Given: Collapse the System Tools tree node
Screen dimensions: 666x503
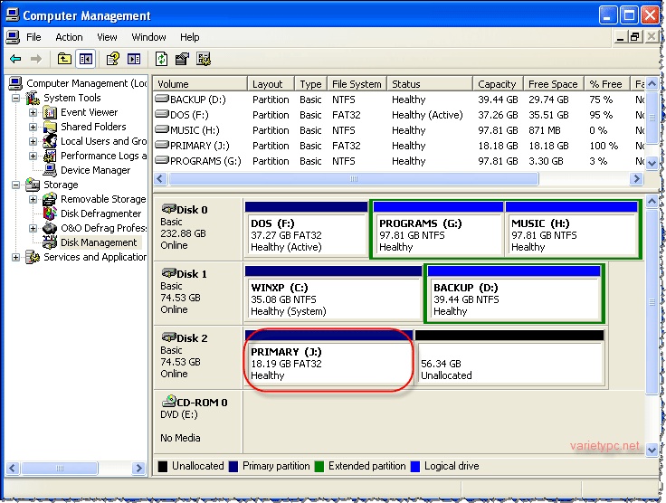Looking at the screenshot, I should pos(15,98).
